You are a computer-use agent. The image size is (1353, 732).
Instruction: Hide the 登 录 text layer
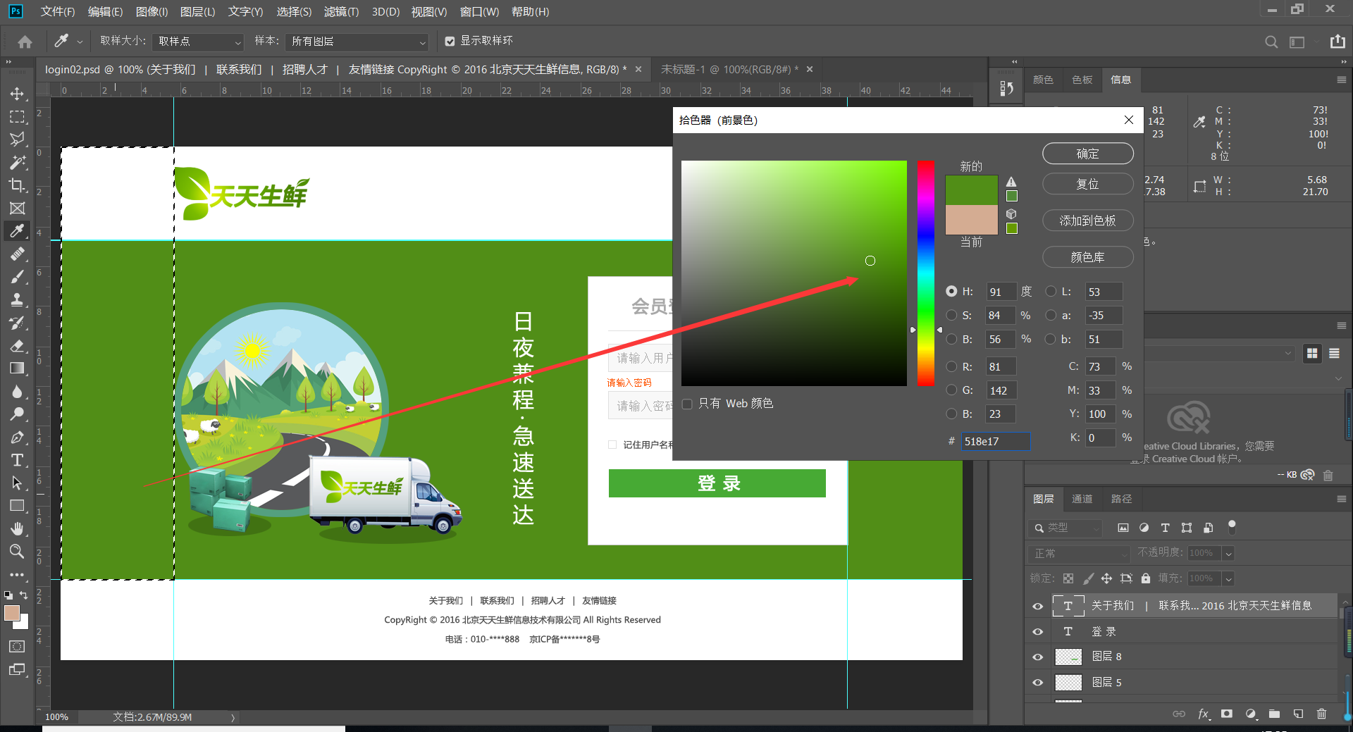[1037, 631]
